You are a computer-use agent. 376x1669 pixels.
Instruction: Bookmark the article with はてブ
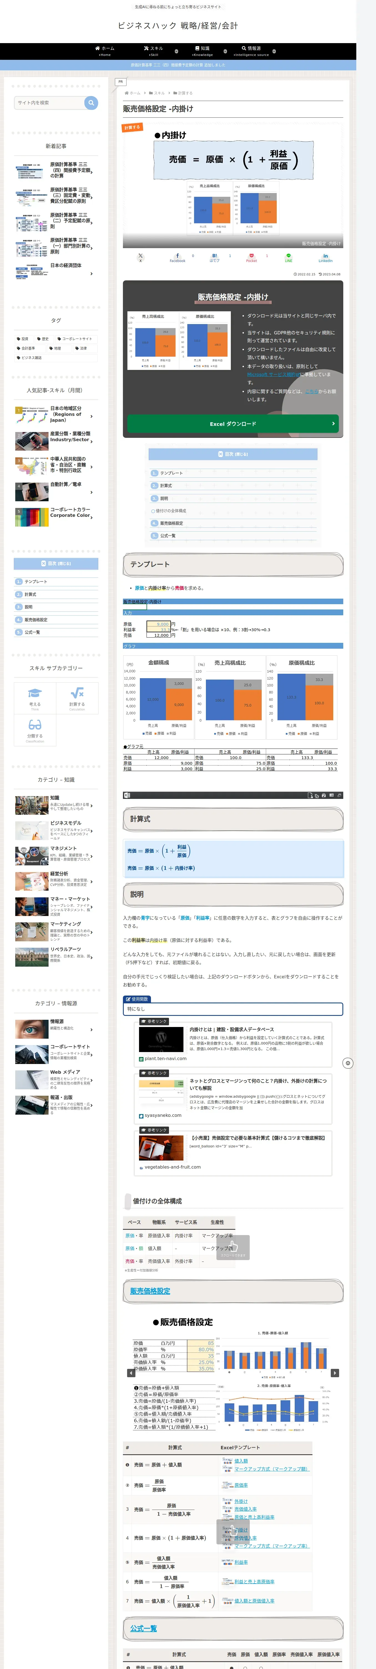(215, 257)
